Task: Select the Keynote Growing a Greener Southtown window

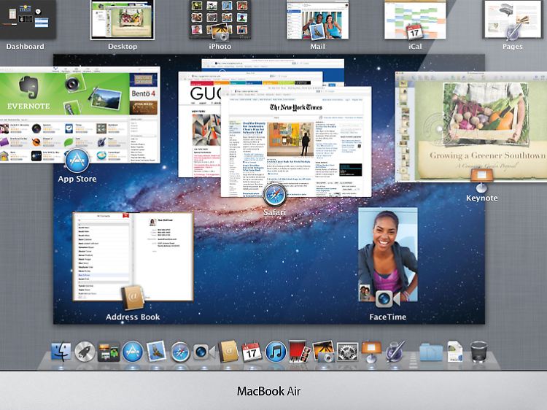Action: (471, 127)
